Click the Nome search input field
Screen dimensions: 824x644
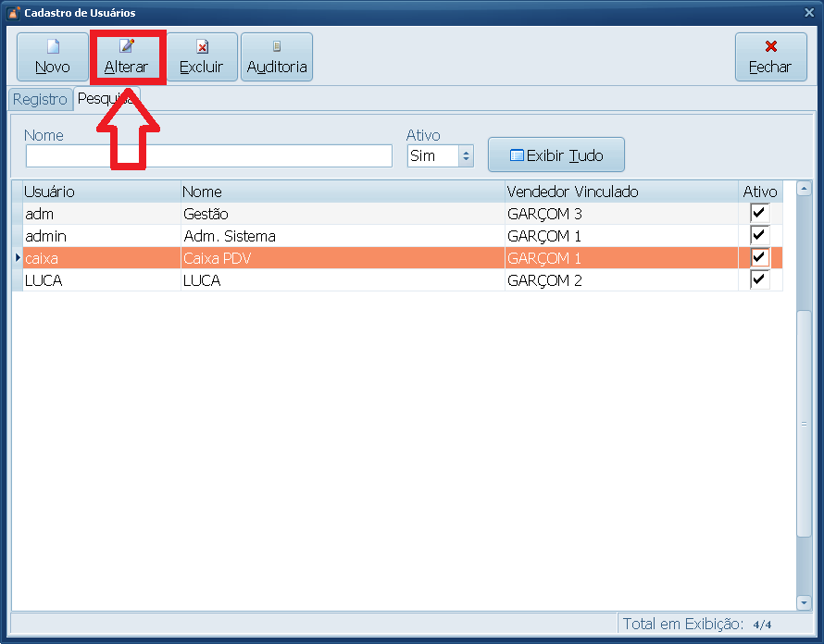pos(209,156)
